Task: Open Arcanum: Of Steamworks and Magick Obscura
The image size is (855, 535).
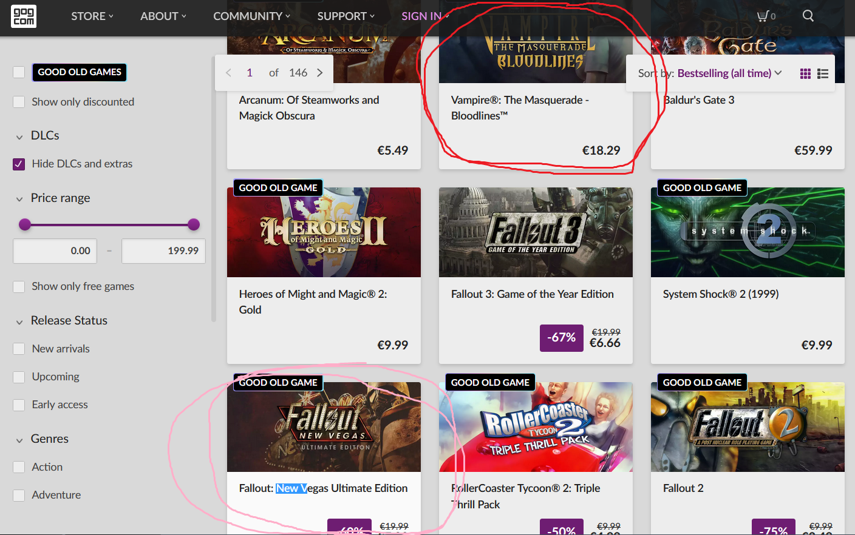Action: 309,108
